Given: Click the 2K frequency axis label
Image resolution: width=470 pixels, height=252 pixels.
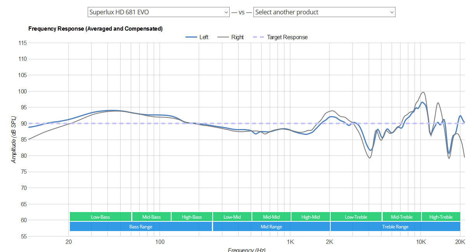Looking at the screenshot, I should (x=330, y=242).
